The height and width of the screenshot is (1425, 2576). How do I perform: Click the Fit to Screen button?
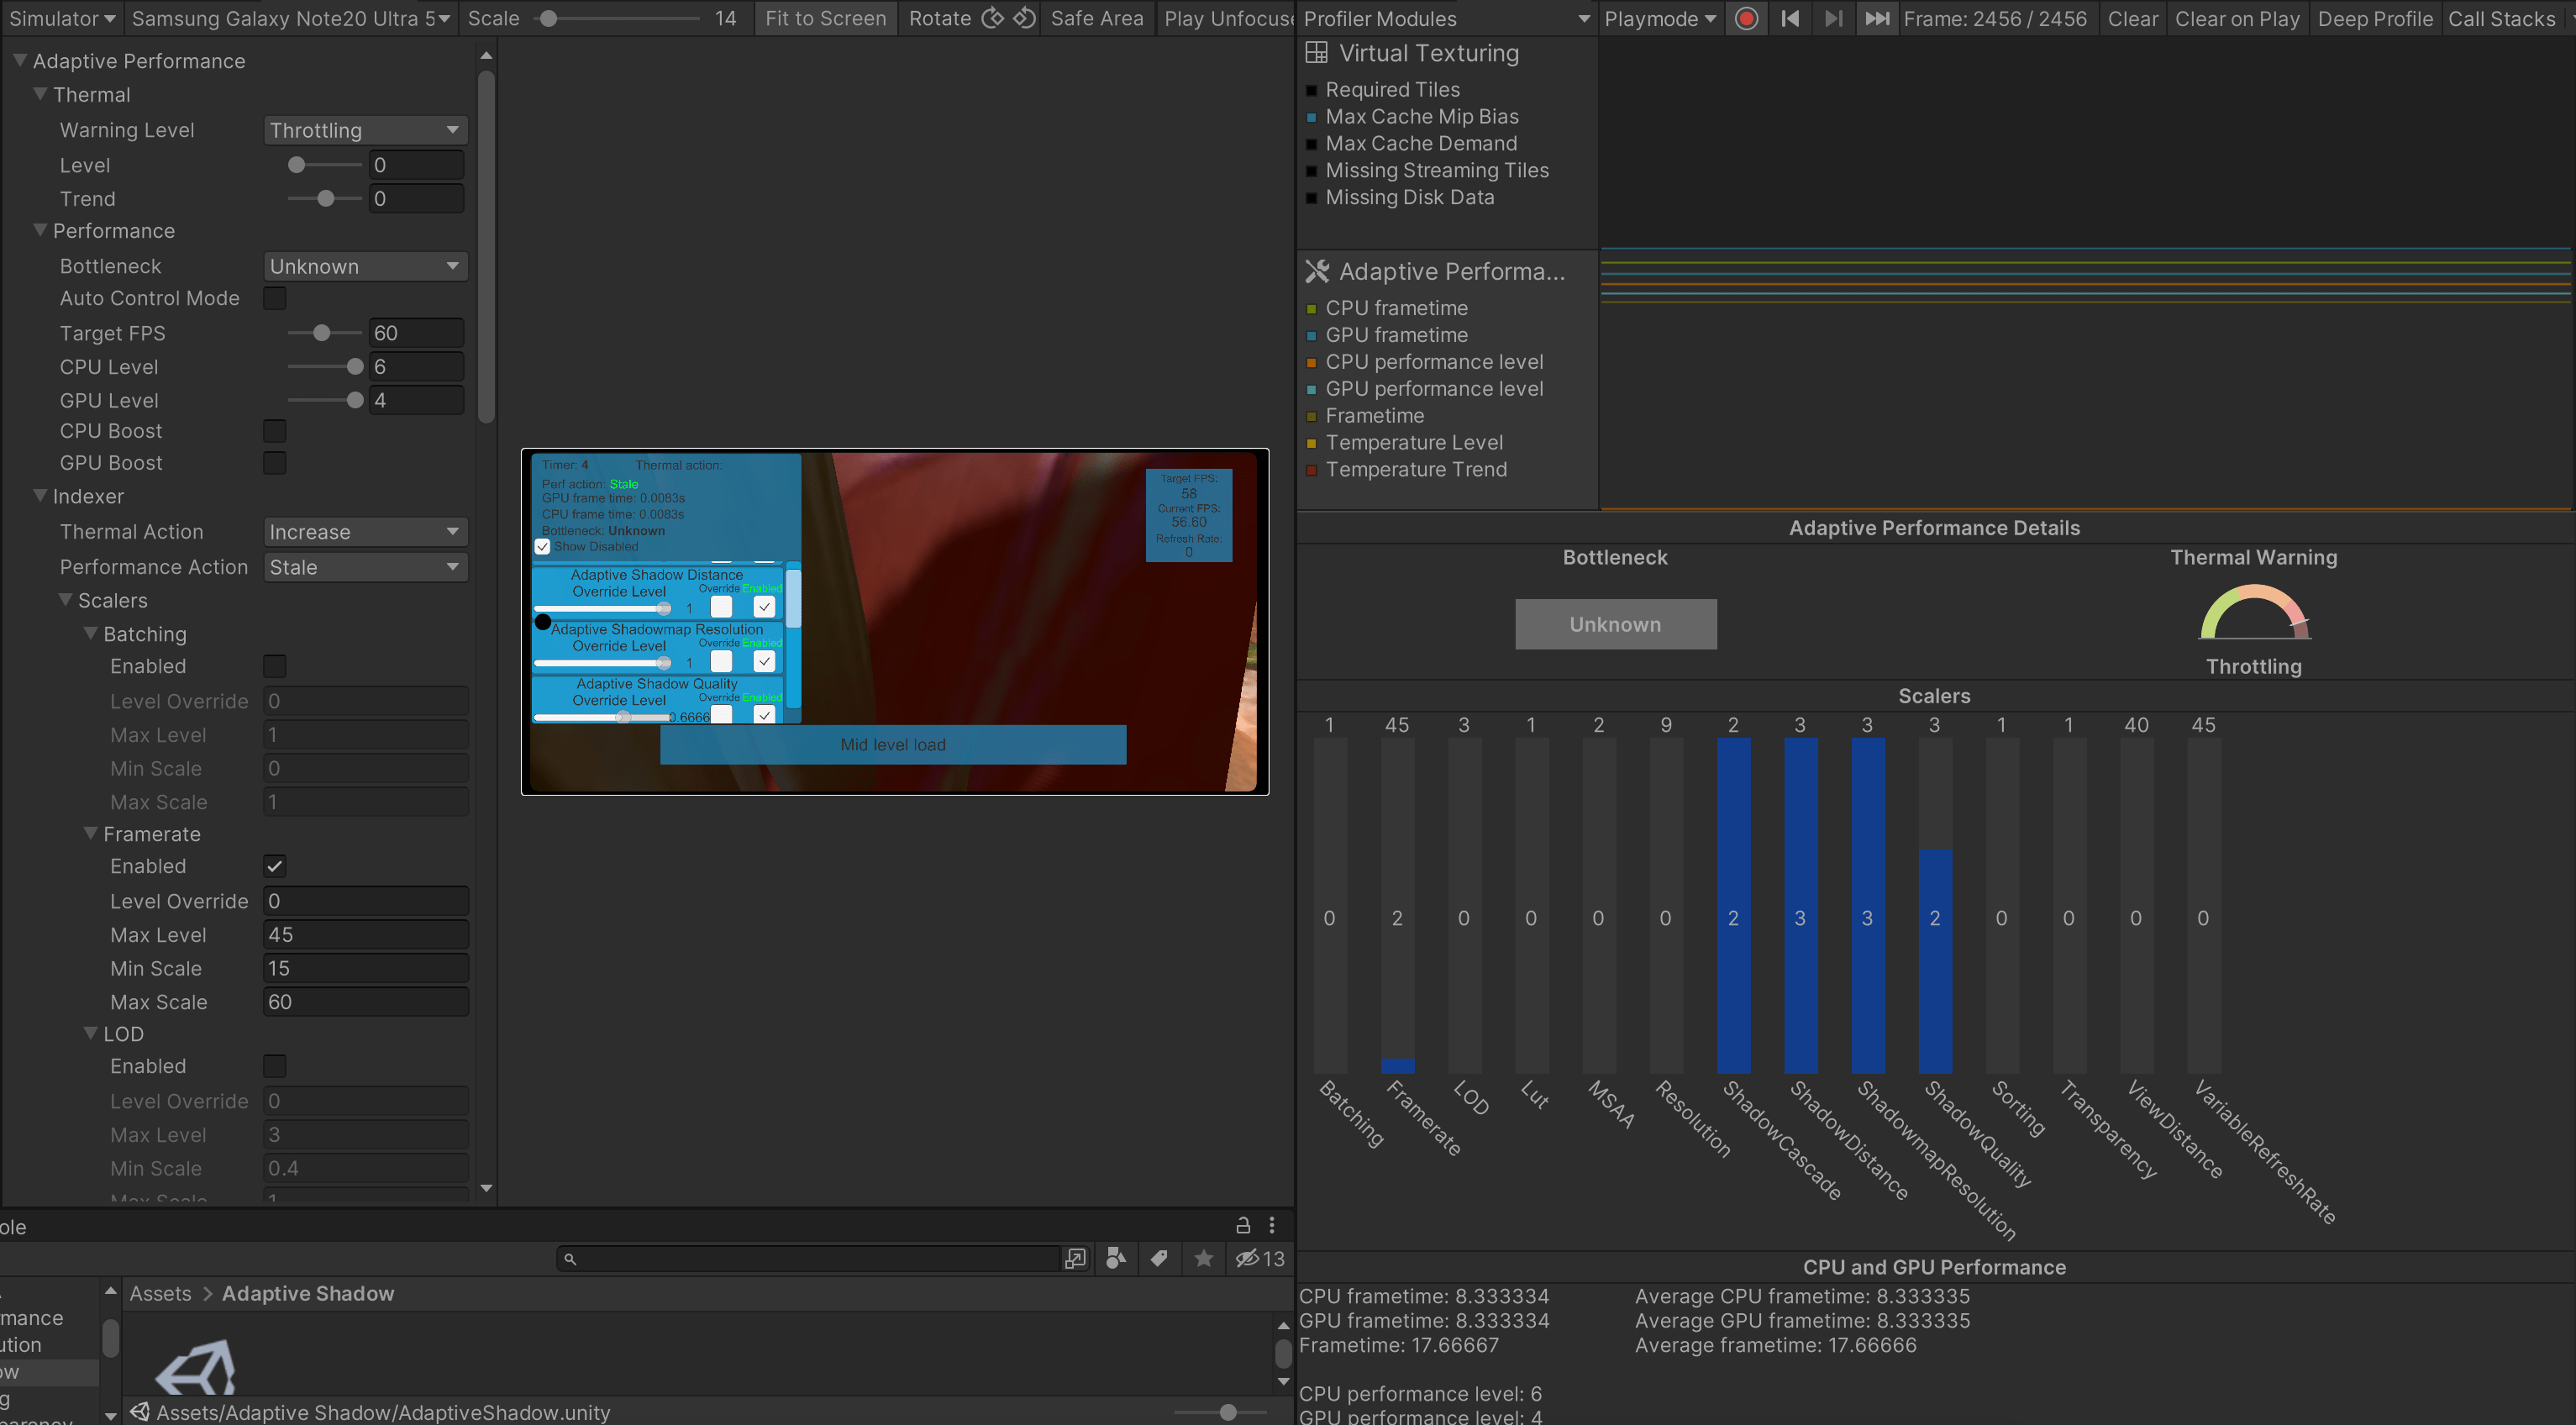pyautogui.click(x=825, y=19)
